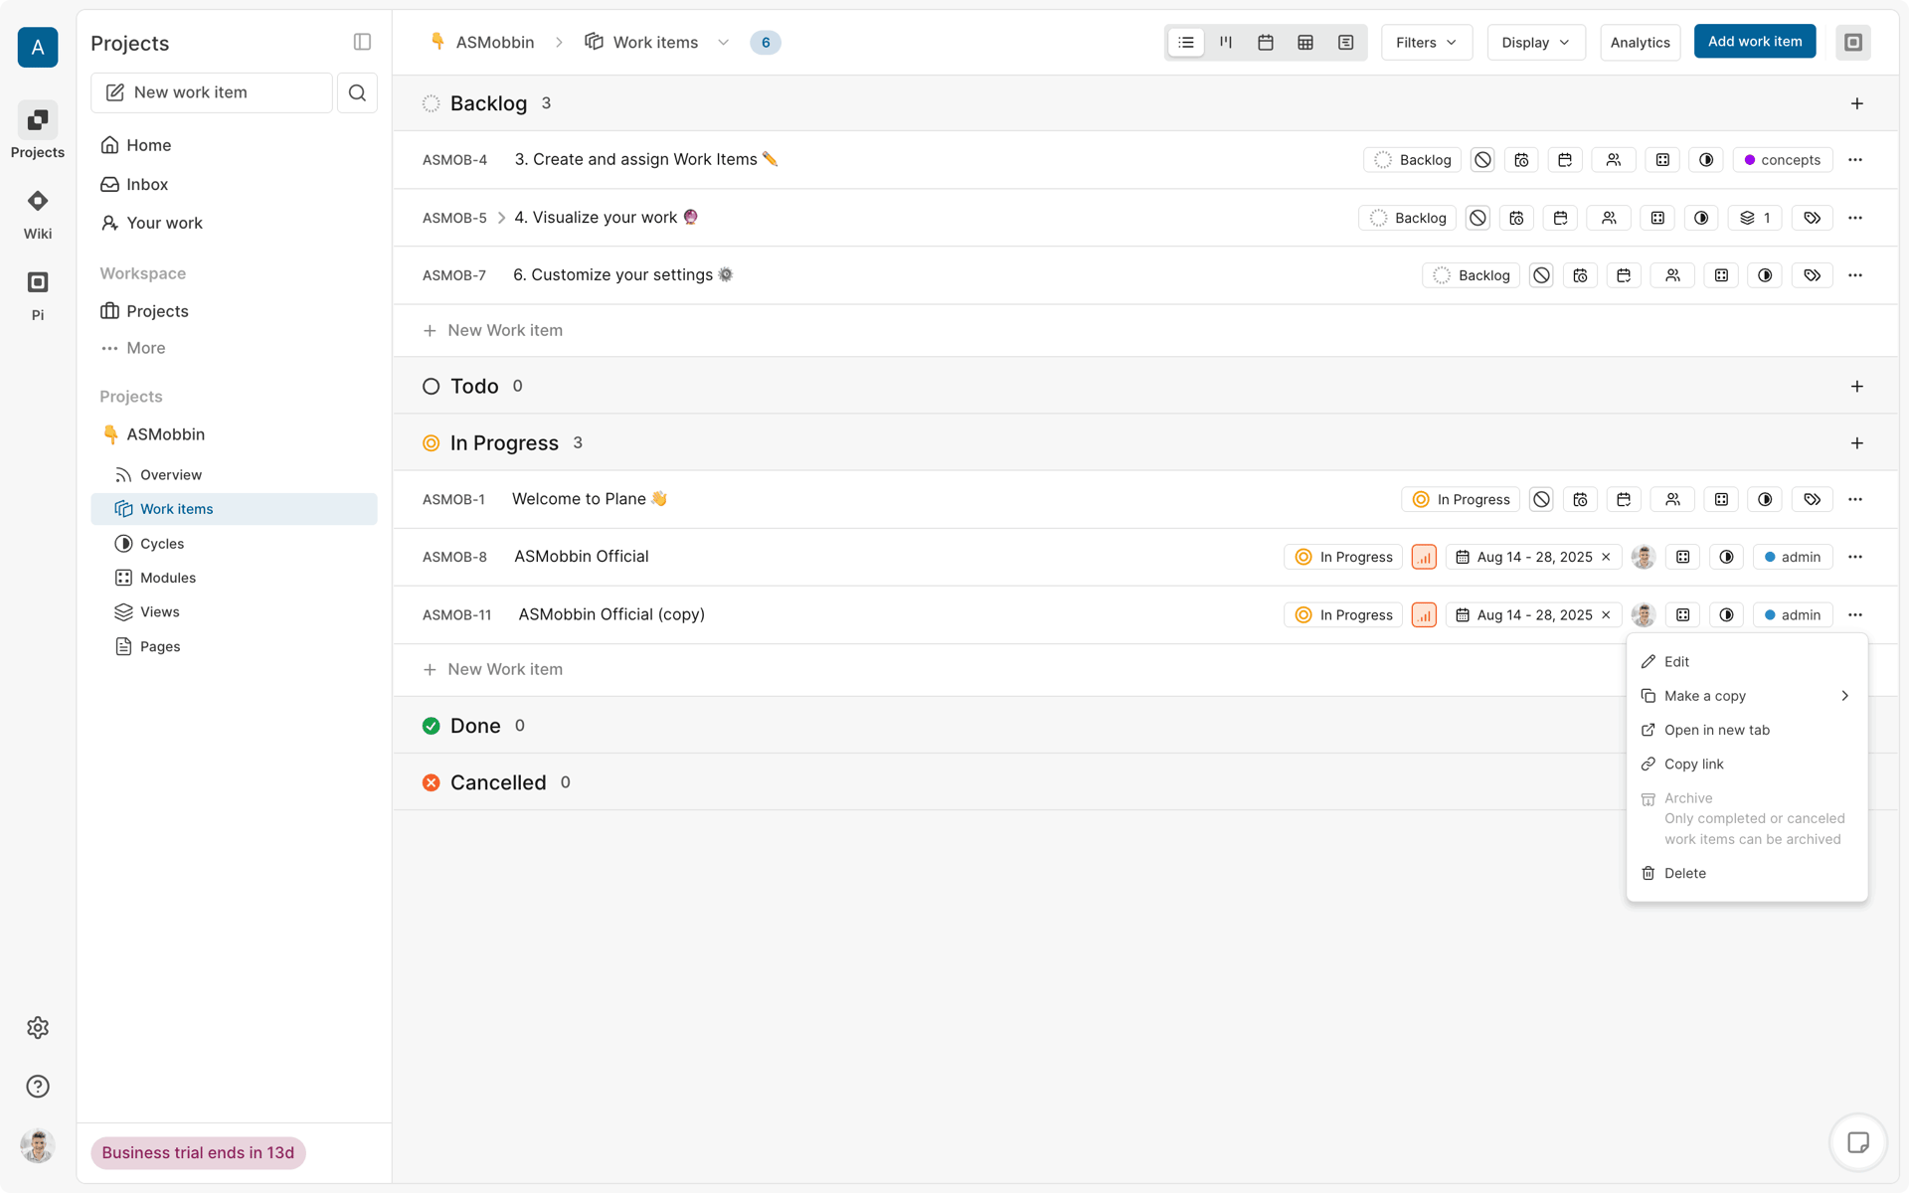Viewport: 1909px width, 1193px height.
Task: Click the user avatar at bottom left
Action: [x=38, y=1146]
